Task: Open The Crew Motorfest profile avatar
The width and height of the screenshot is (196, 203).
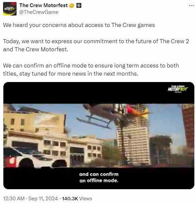Action: pyautogui.click(x=10, y=9)
